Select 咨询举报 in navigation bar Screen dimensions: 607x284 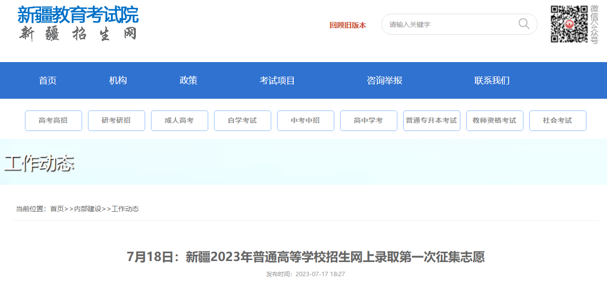coord(384,81)
